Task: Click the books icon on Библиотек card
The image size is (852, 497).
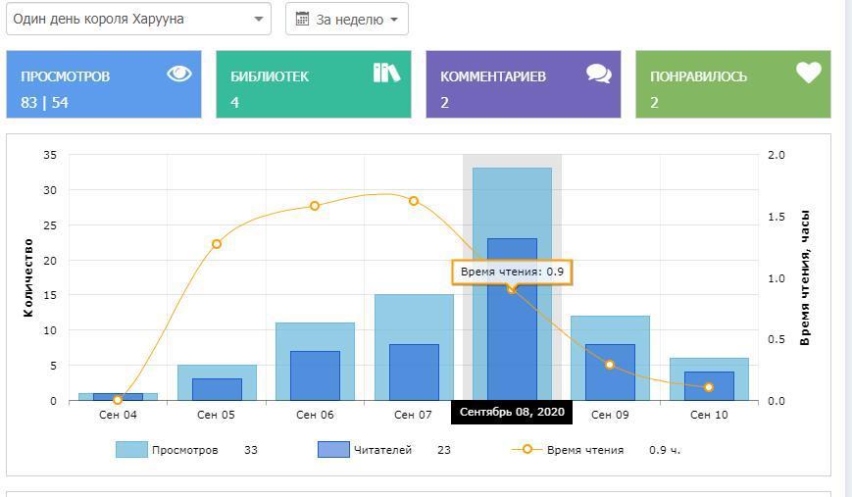Action: [386, 73]
